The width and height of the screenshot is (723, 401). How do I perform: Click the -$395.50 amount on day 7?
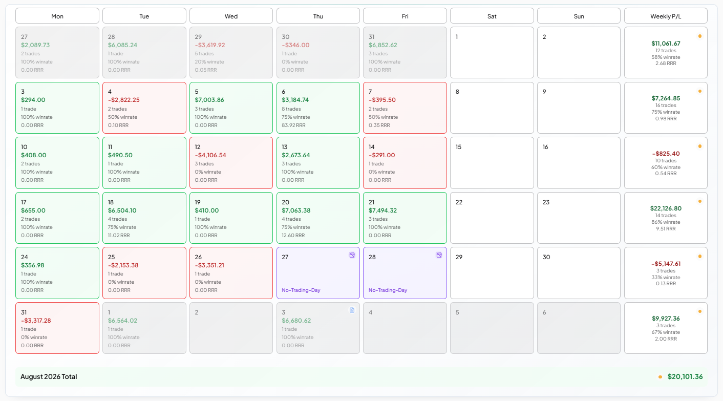382,100
